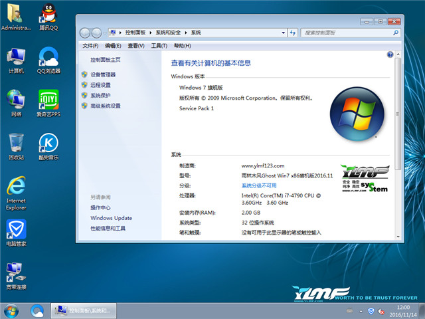Click the vertical scrollbar thumb

tap(398, 114)
